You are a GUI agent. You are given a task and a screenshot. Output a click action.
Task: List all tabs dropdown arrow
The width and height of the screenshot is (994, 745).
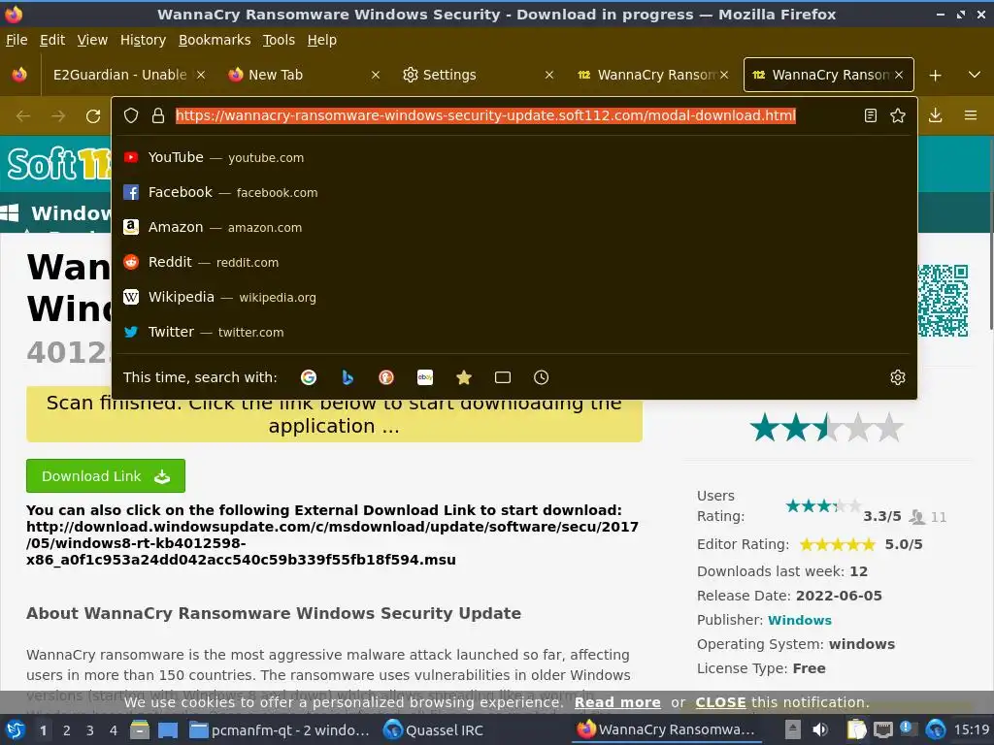coord(975,75)
